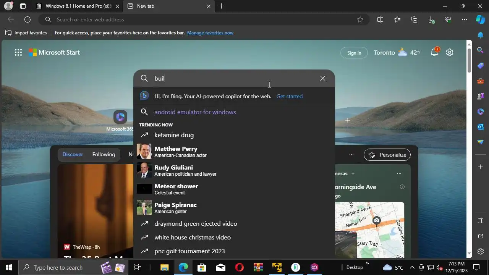Show hidden system tray icons
Viewport: 489px width, 275px height.
[x=412, y=267]
